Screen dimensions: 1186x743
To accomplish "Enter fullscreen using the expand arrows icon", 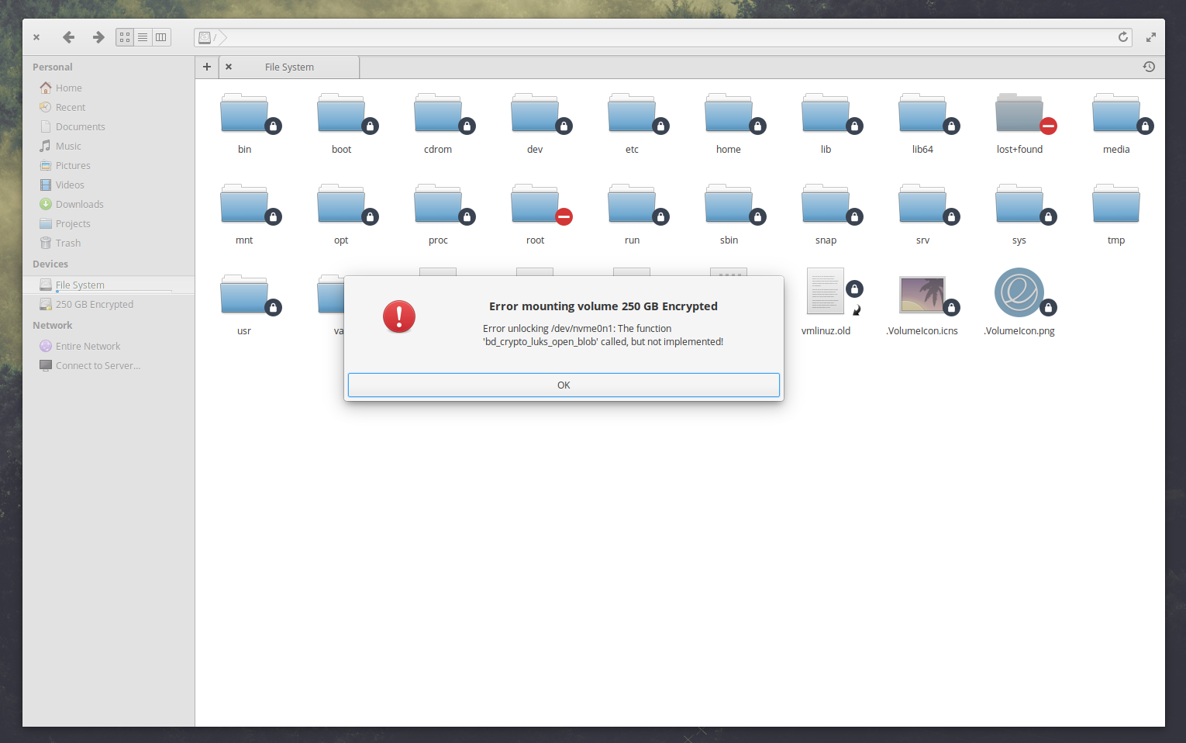I will [x=1150, y=36].
